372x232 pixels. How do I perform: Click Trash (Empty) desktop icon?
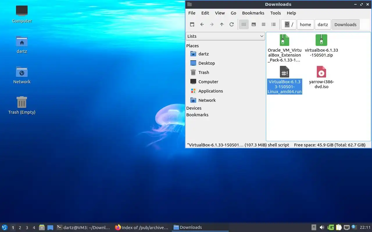point(22,106)
